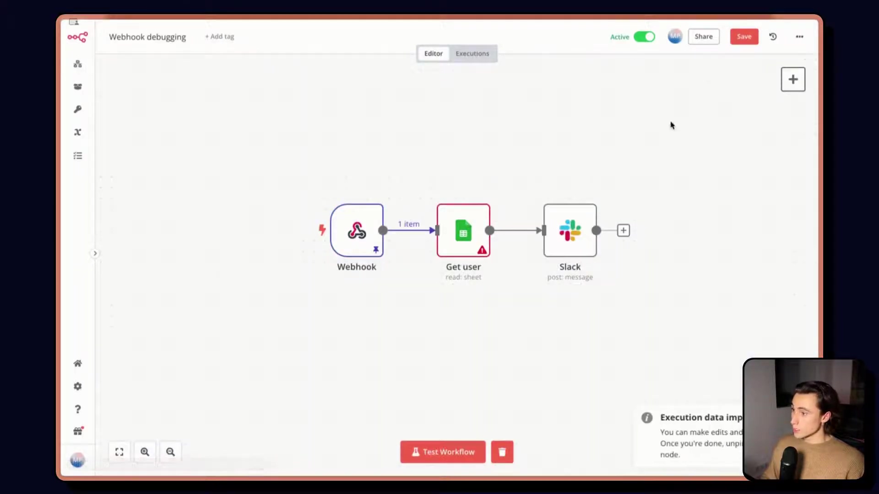Click Add tag
The width and height of the screenshot is (879, 494).
(220, 37)
